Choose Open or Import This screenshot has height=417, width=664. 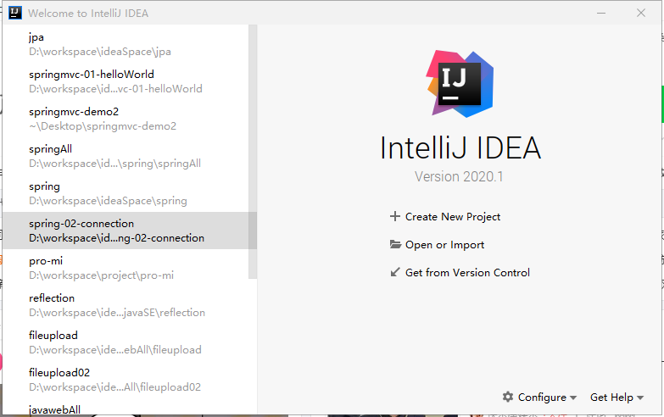444,245
